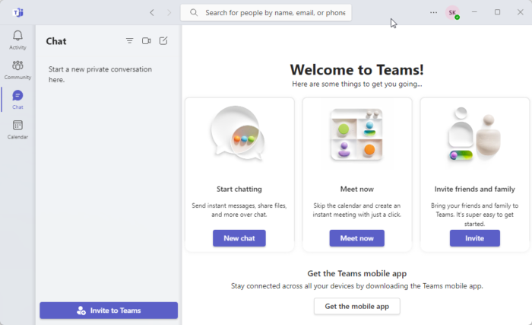This screenshot has width=532, height=325.
Task: Start a video call with Meet icon
Action: click(147, 41)
